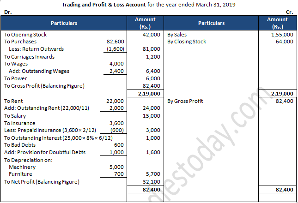Select Add: Outstanding Wages line
This screenshot has height=203, width=298.
click(39, 71)
